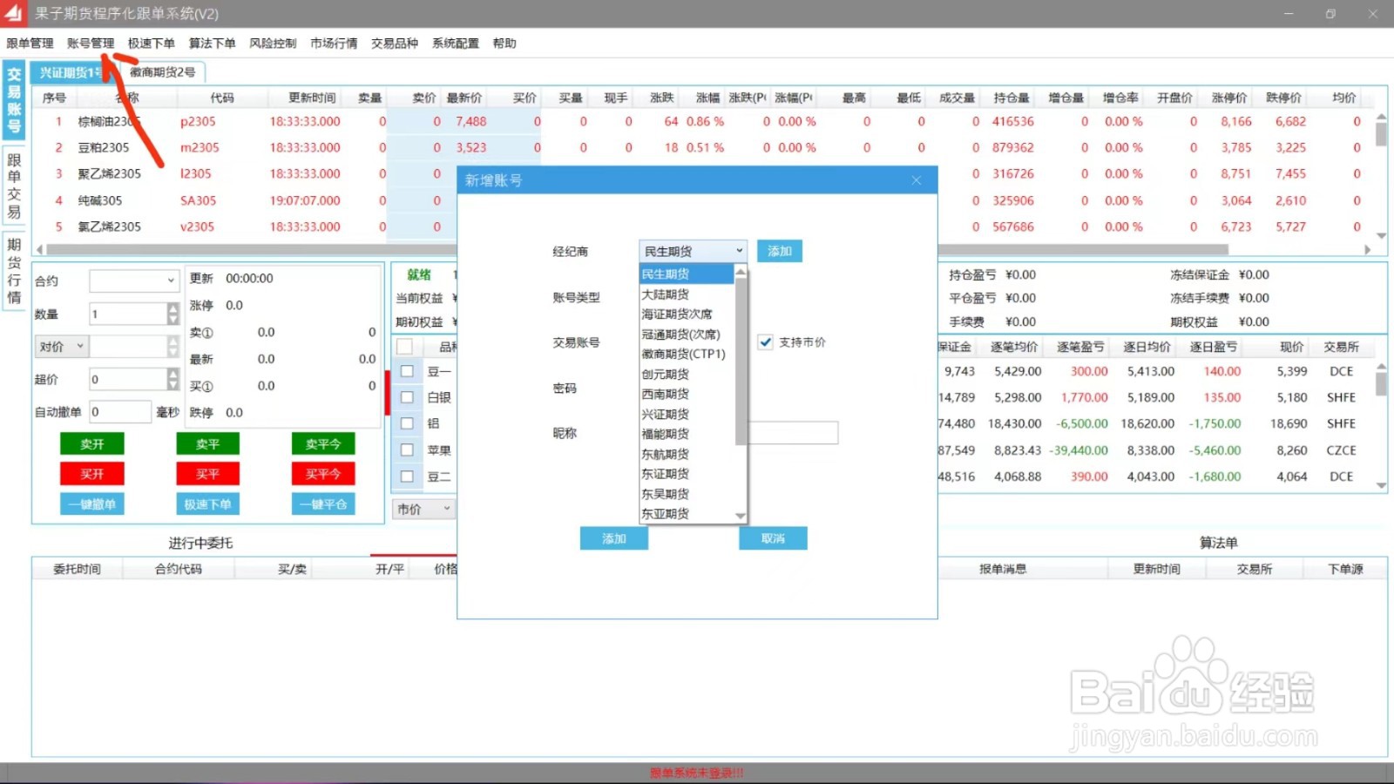Check the 白银 row checkbox
The height and width of the screenshot is (784, 1394).
(406, 397)
